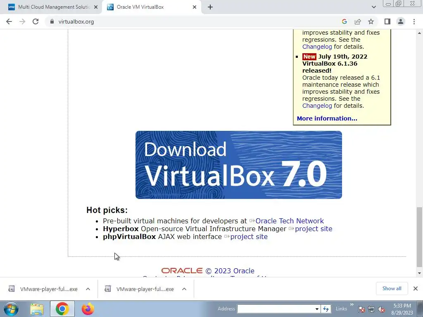
Task: Click the muted volume tray icon
Action: point(381,309)
